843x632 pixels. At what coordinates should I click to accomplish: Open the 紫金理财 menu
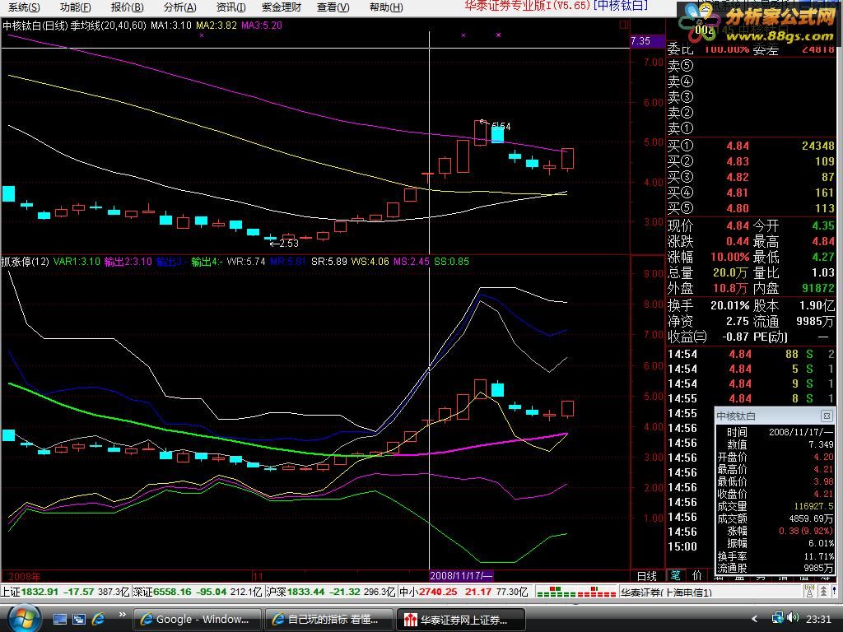coord(282,7)
